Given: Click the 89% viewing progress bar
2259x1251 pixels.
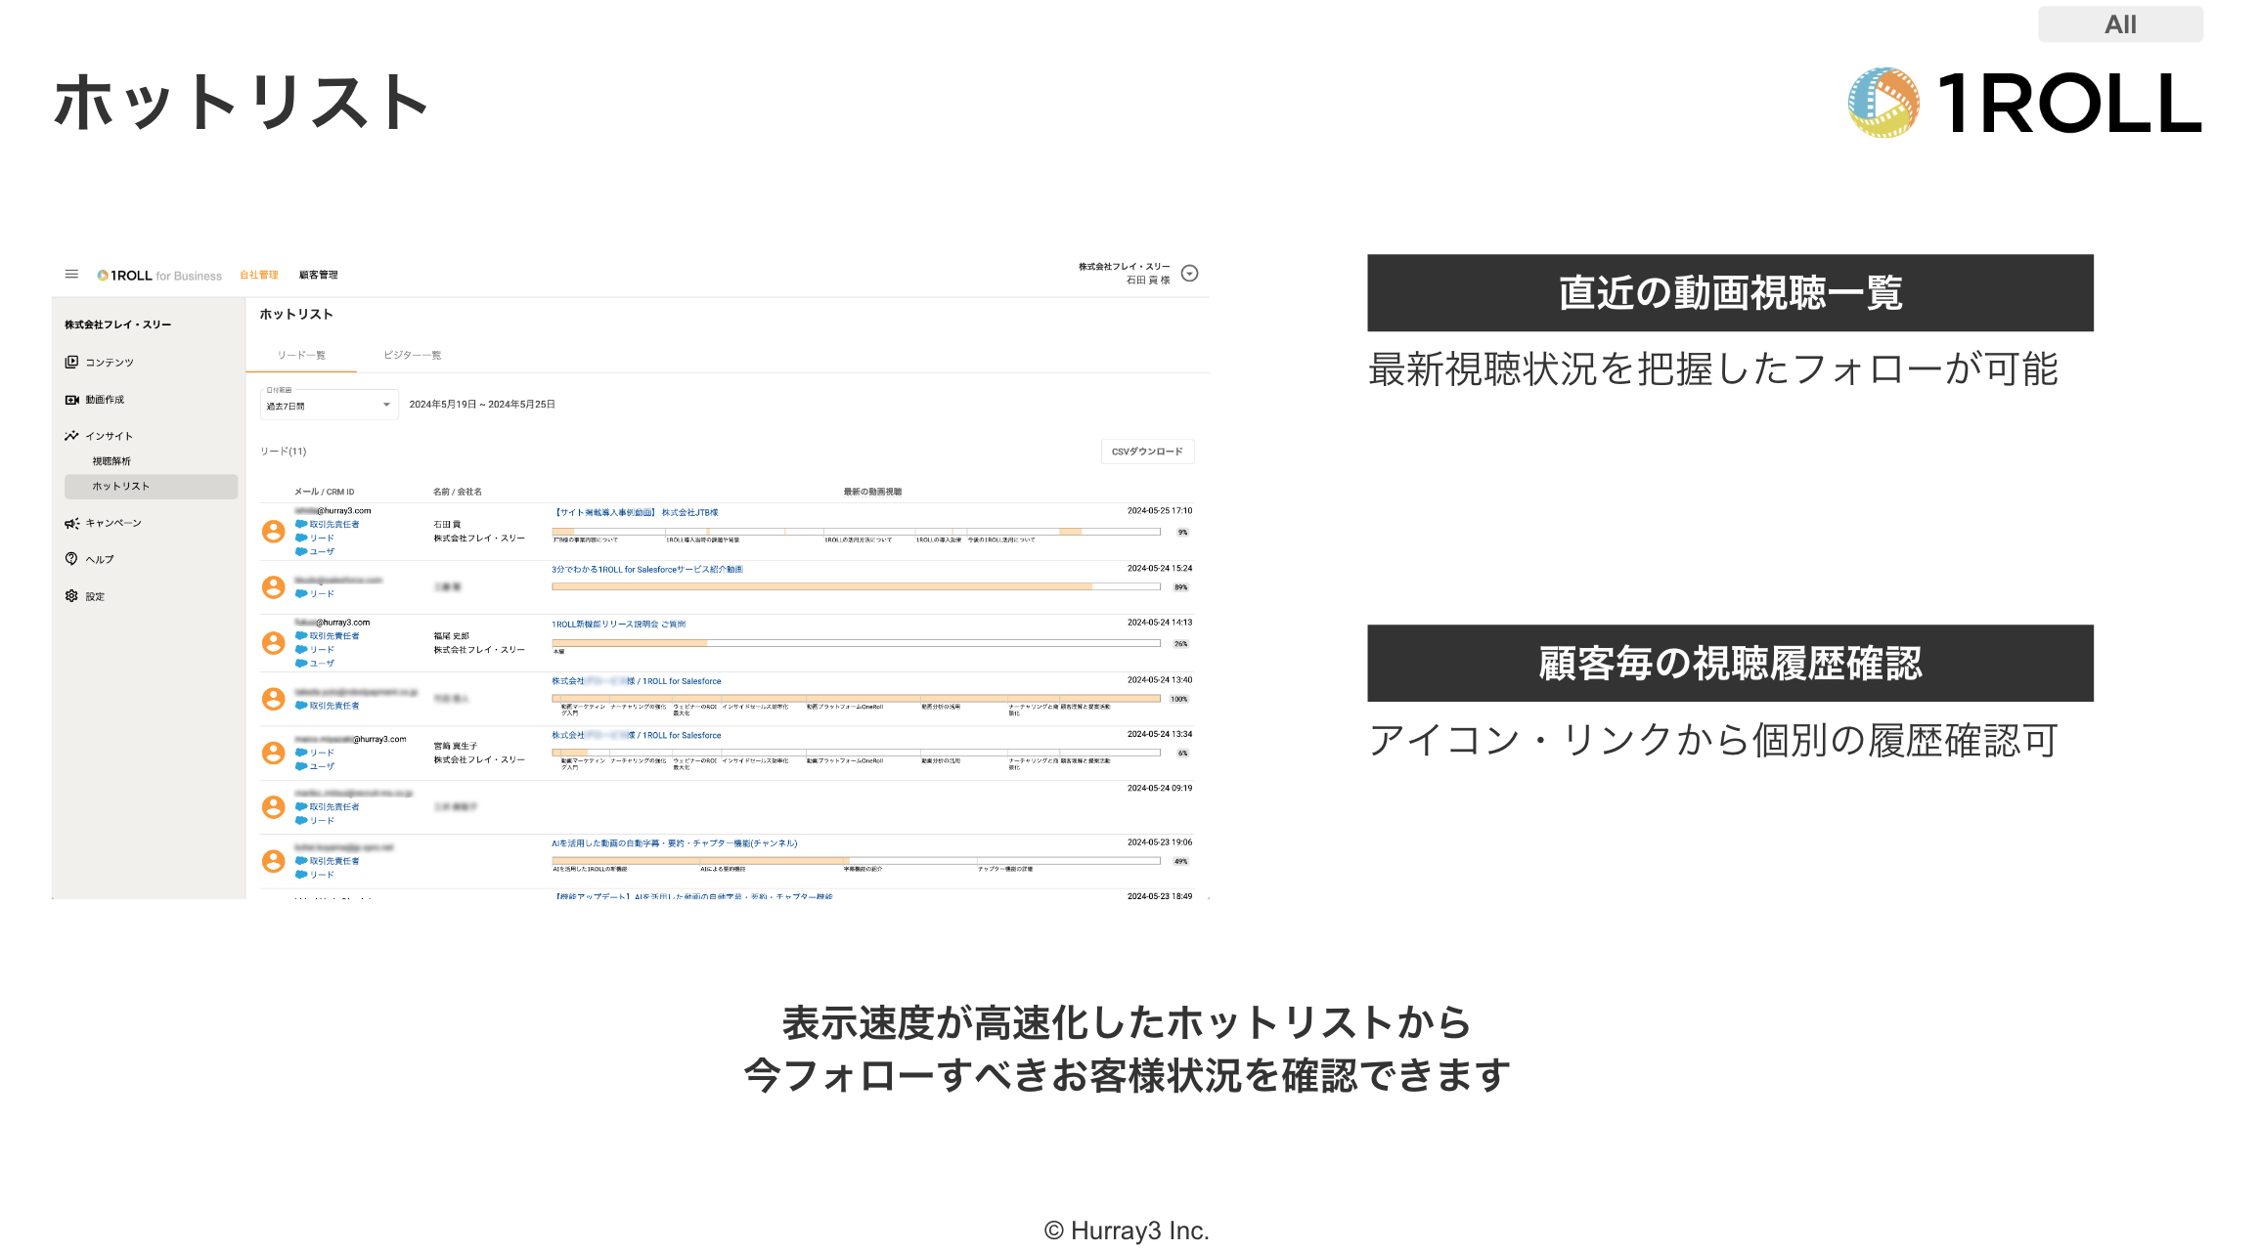Looking at the screenshot, I should (856, 587).
